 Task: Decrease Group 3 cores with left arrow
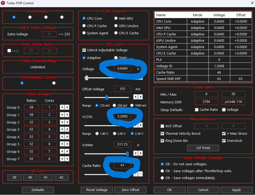point(62,129)
